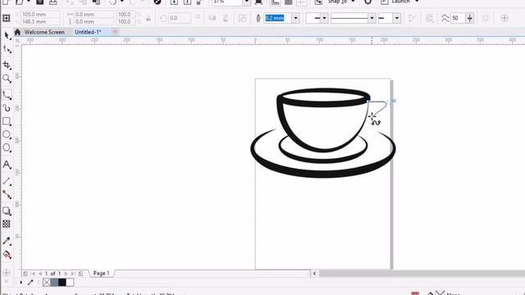
Task: Select the Polygon tool
Action: (x=7, y=147)
